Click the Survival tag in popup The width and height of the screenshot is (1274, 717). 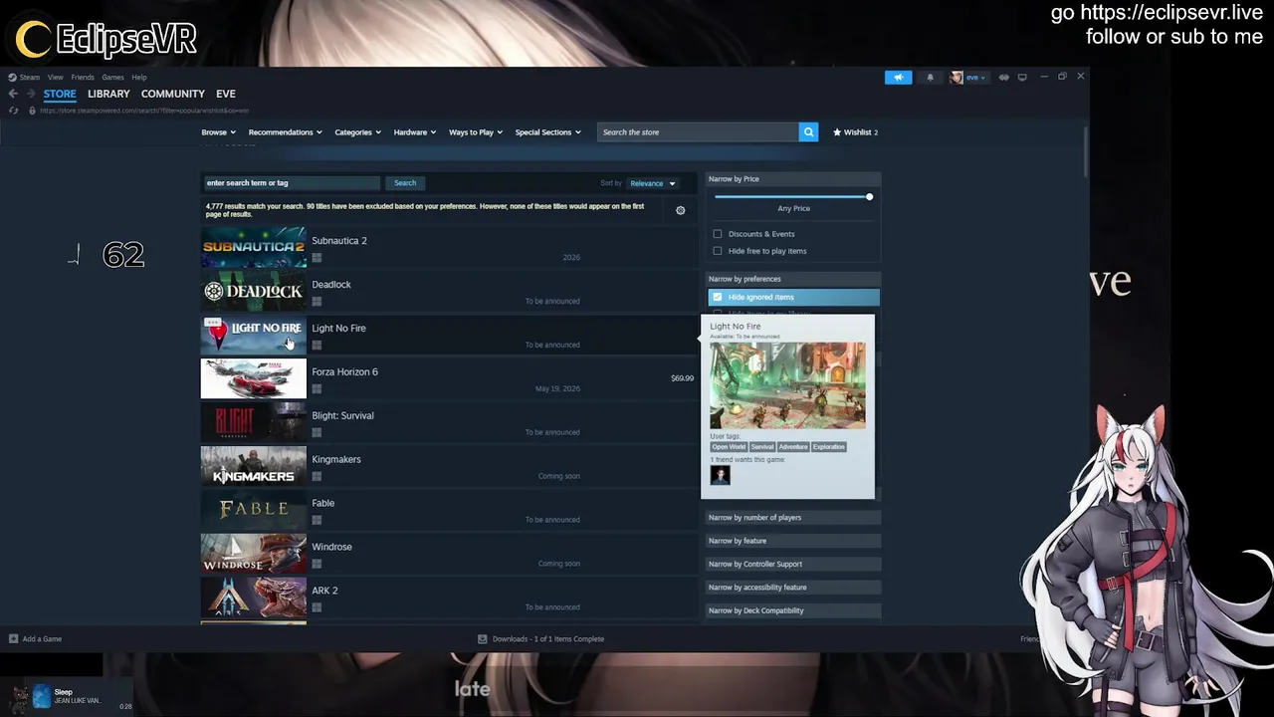(x=762, y=447)
